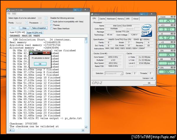Viewport: 177px width, 140px height.
Task: Click the log's vertical scrollbar down arrow
Action: click(x=86, y=127)
